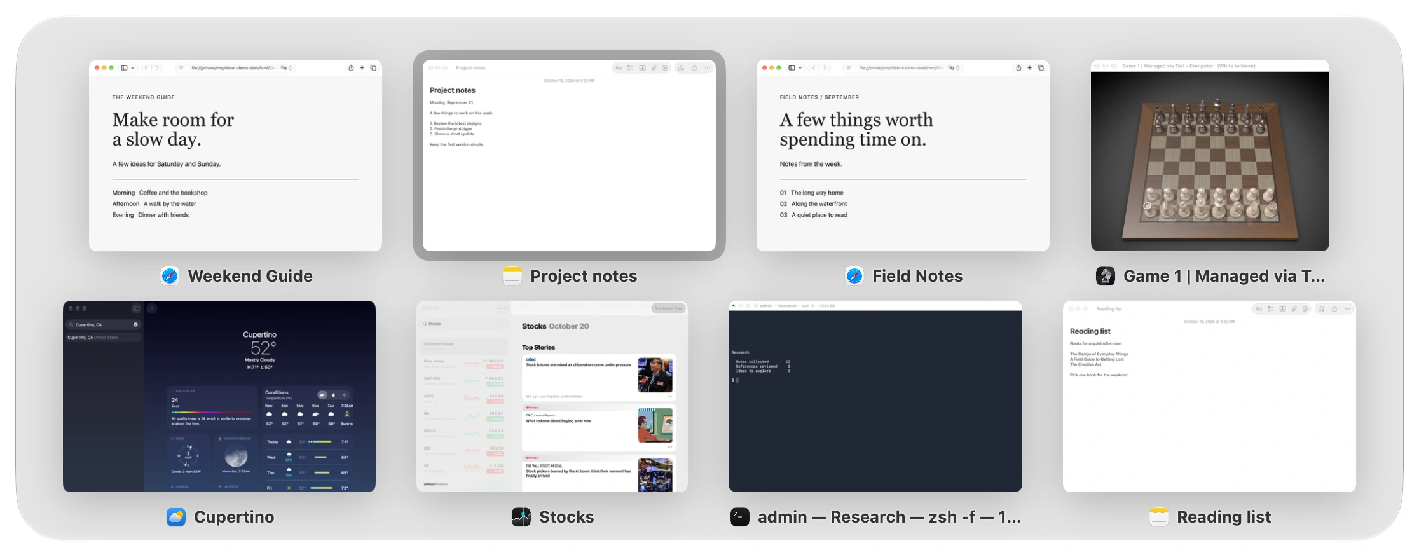This screenshot has width=1419, height=557.
Task: Toggle the sidebar button in the Cupertino Weather window
Action: point(136,308)
